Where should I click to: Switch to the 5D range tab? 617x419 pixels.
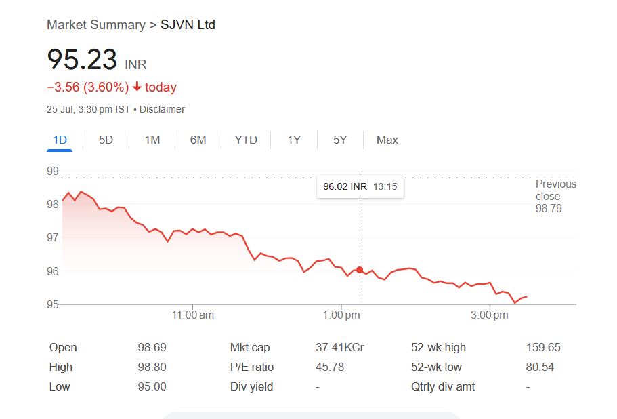pos(106,140)
